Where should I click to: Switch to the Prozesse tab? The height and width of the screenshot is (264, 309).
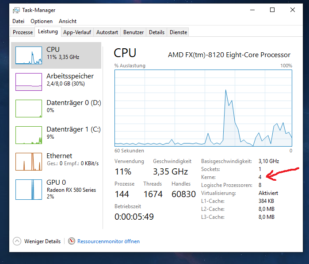click(x=23, y=32)
